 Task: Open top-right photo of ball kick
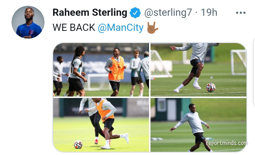click(x=198, y=70)
